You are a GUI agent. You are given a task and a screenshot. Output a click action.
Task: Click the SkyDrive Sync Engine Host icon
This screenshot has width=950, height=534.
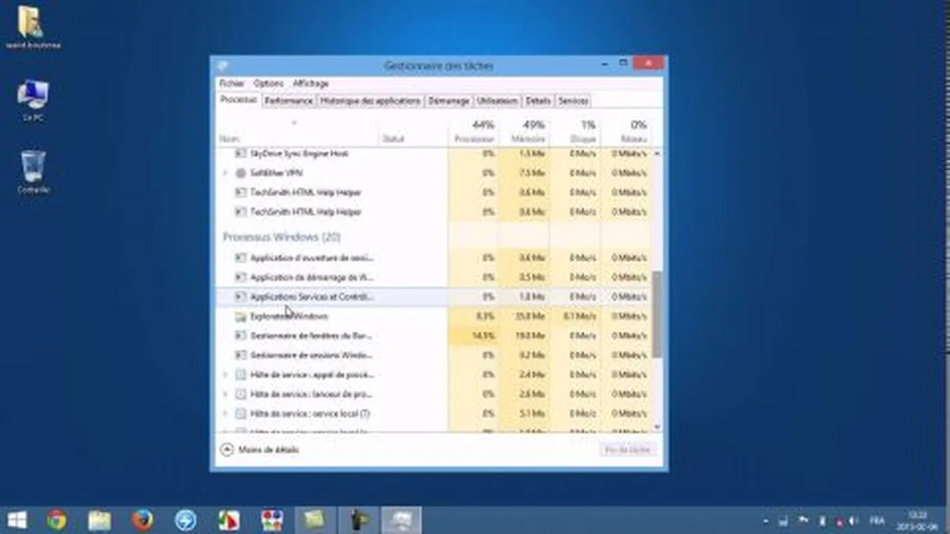240,154
